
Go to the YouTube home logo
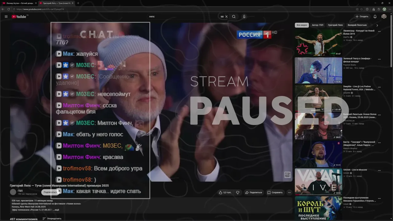(x=19, y=17)
